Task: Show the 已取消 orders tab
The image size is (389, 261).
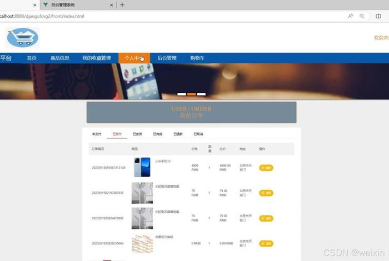Action: pyautogui.click(x=198, y=134)
